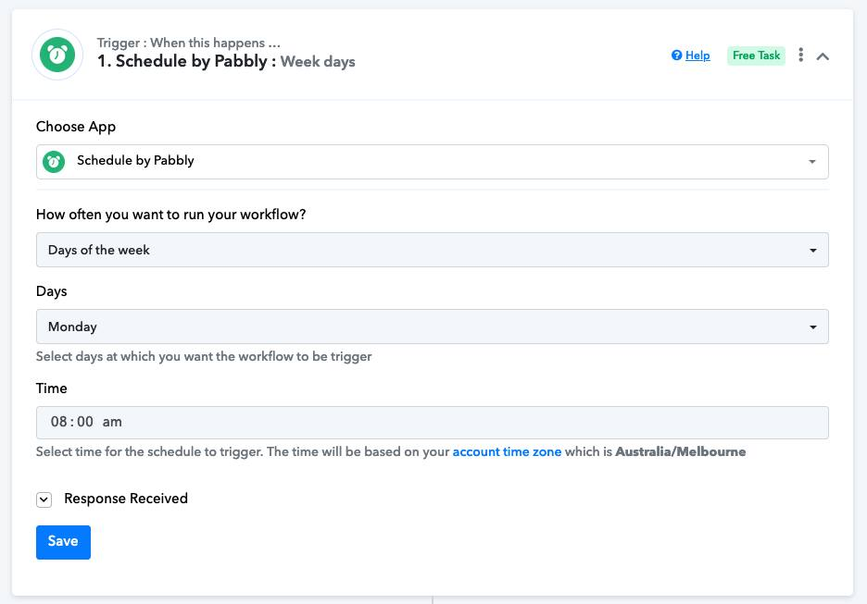
Task: Open the Help link
Action: [x=697, y=55]
